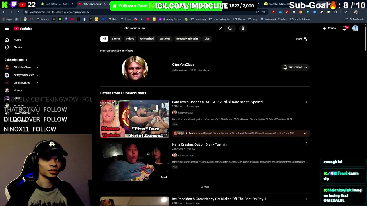
Task: Switch to DripFactory Co. Analytics tab
Action: click(57, 4)
